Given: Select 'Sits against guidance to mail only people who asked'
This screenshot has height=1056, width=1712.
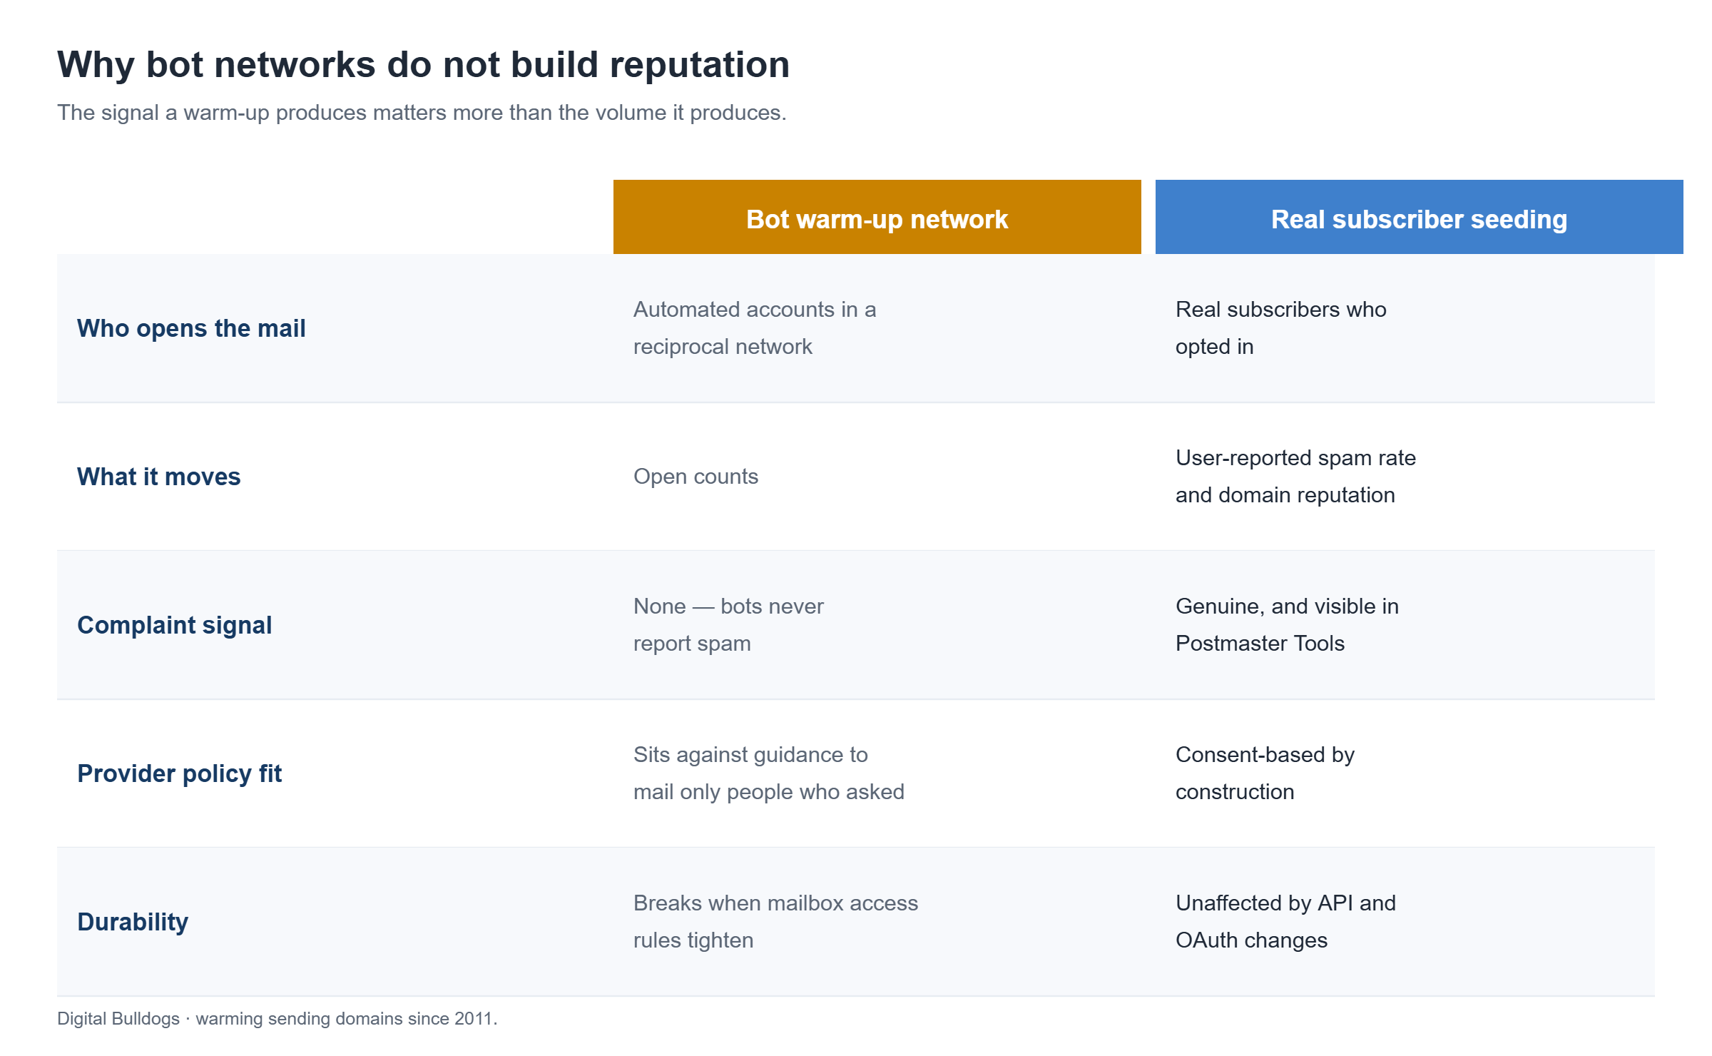Looking at the screenshot, I should 768,773.
